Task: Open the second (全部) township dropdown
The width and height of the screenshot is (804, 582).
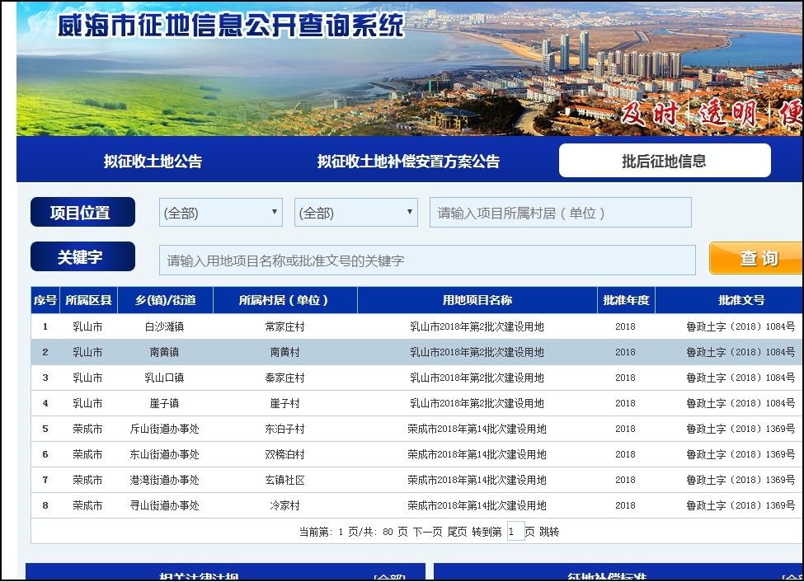Action: pos(355,213)
